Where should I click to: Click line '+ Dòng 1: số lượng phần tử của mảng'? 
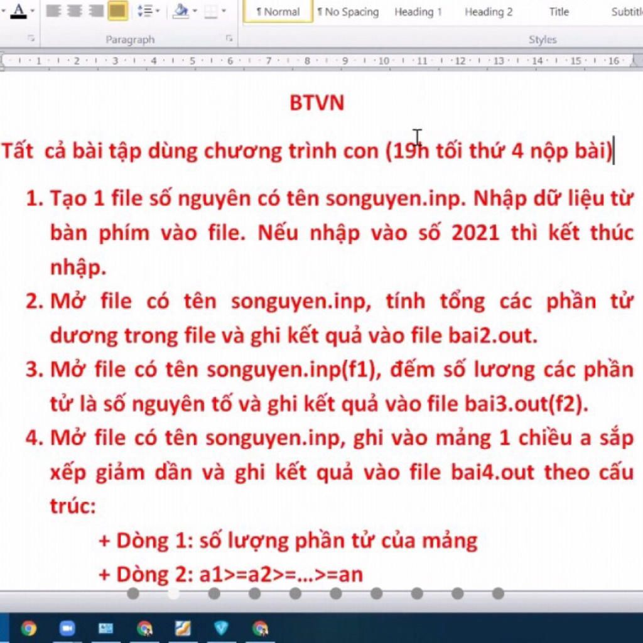tap(288, 541)
